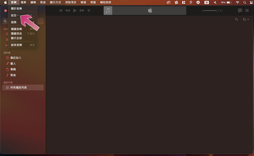Screen dimensions: 254x156
Task: Click the search magnifier in content area
Action: coord(236,19)
